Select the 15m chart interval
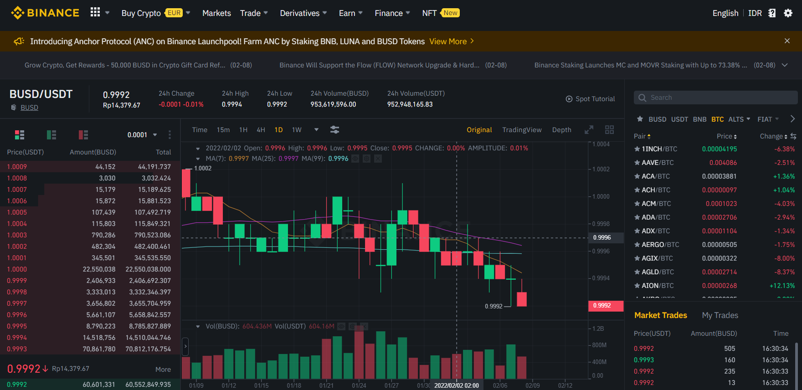The image size is (802, 390). point(223,130)
